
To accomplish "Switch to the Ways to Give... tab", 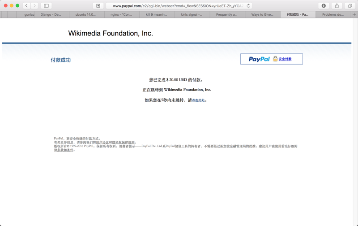I will [263, 14].
